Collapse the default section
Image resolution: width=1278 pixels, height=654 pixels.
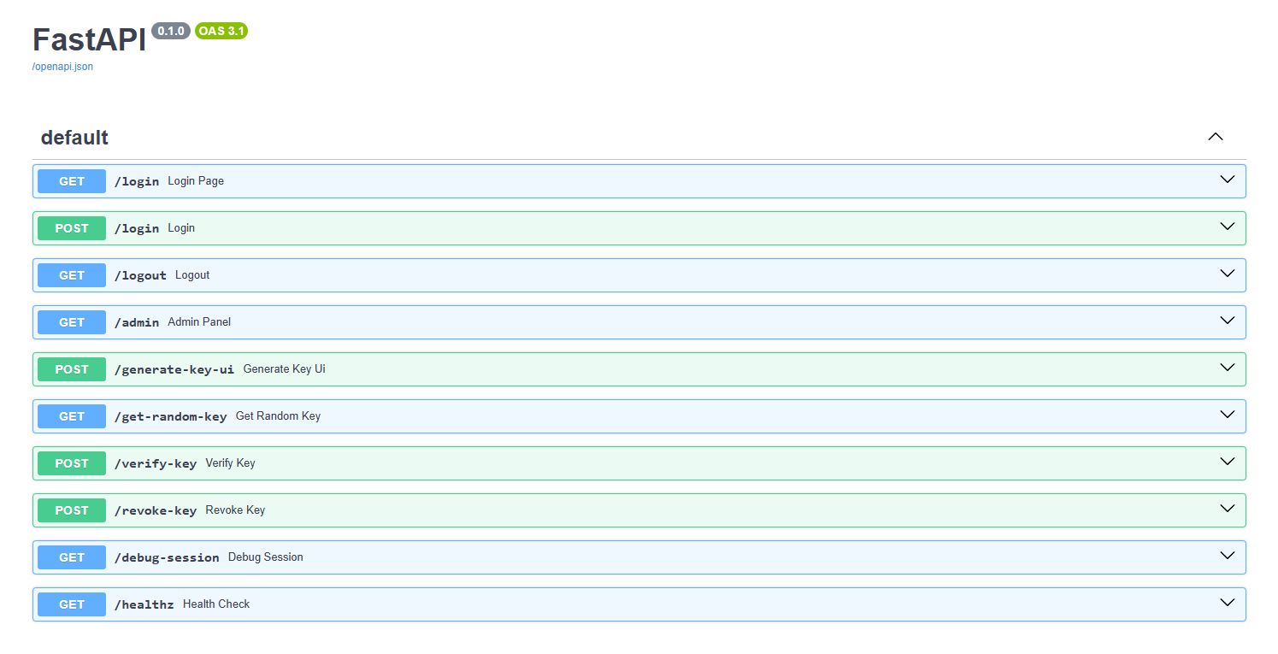pyautogui.click(x=1215, y=137)
